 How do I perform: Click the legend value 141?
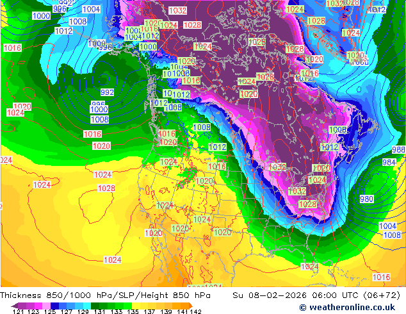point(183,311)
